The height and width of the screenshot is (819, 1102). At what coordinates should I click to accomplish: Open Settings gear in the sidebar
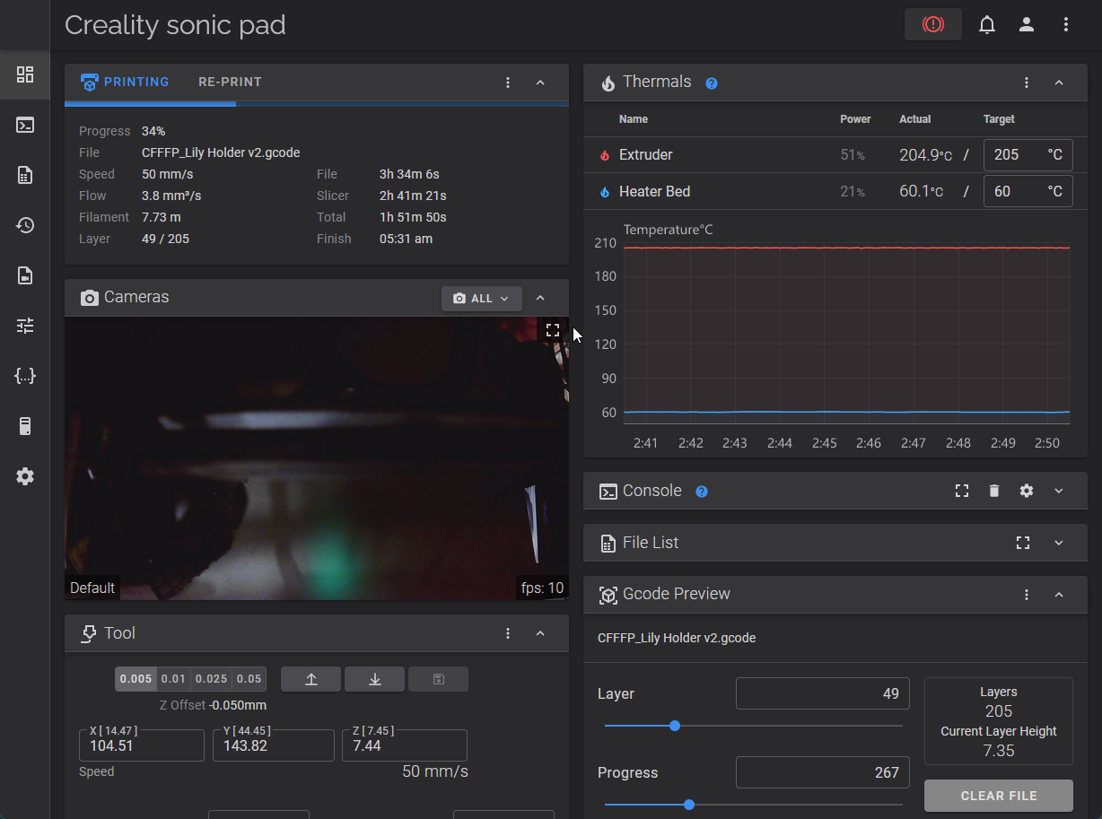[x=25, y=476]
